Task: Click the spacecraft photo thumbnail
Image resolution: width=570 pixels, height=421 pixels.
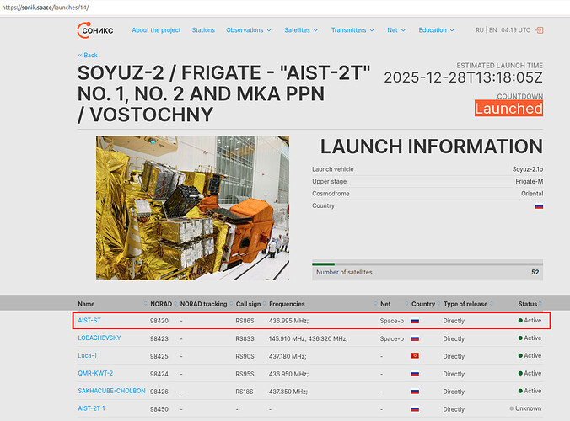Action: (192, 208)
